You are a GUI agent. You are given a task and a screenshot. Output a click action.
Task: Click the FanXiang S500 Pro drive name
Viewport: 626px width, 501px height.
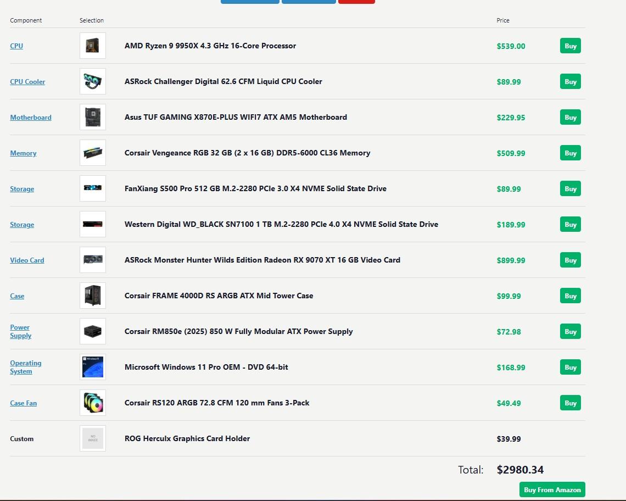click(255, 188)
